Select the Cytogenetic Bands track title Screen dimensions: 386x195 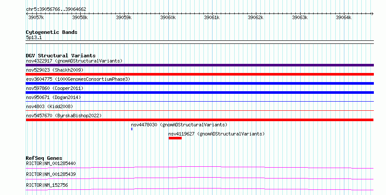[x=52, y=32]
